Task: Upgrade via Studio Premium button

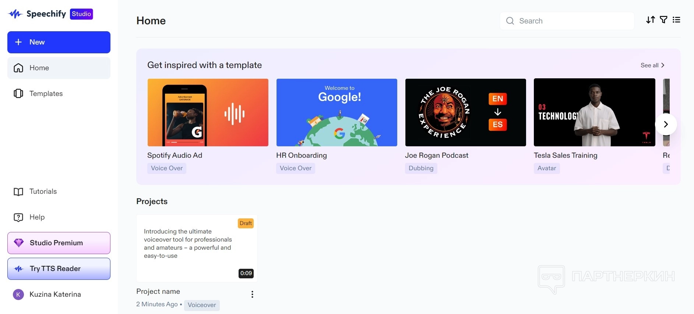Action: (59, 243)
